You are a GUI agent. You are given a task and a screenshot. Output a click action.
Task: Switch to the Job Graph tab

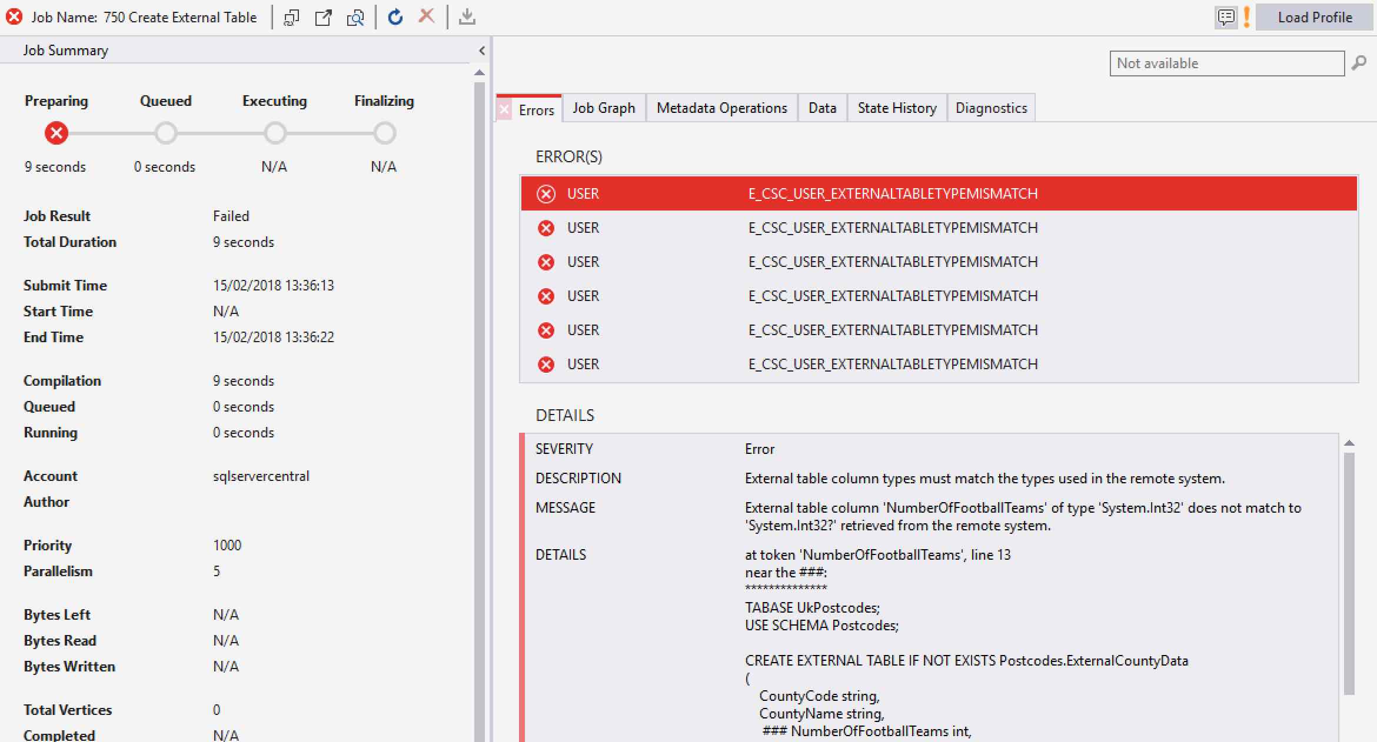pyautogui.click(x=604, y=108)
